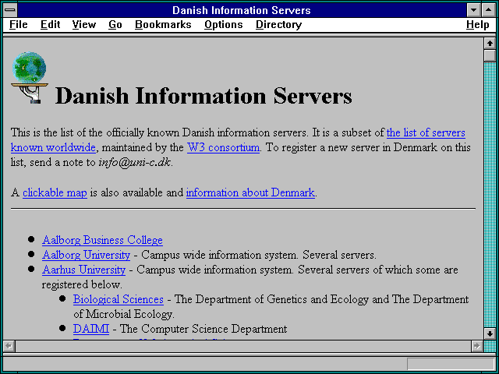Click the vertical scrollbar down arrow
499x374 pixels.
tap(490, 333)
